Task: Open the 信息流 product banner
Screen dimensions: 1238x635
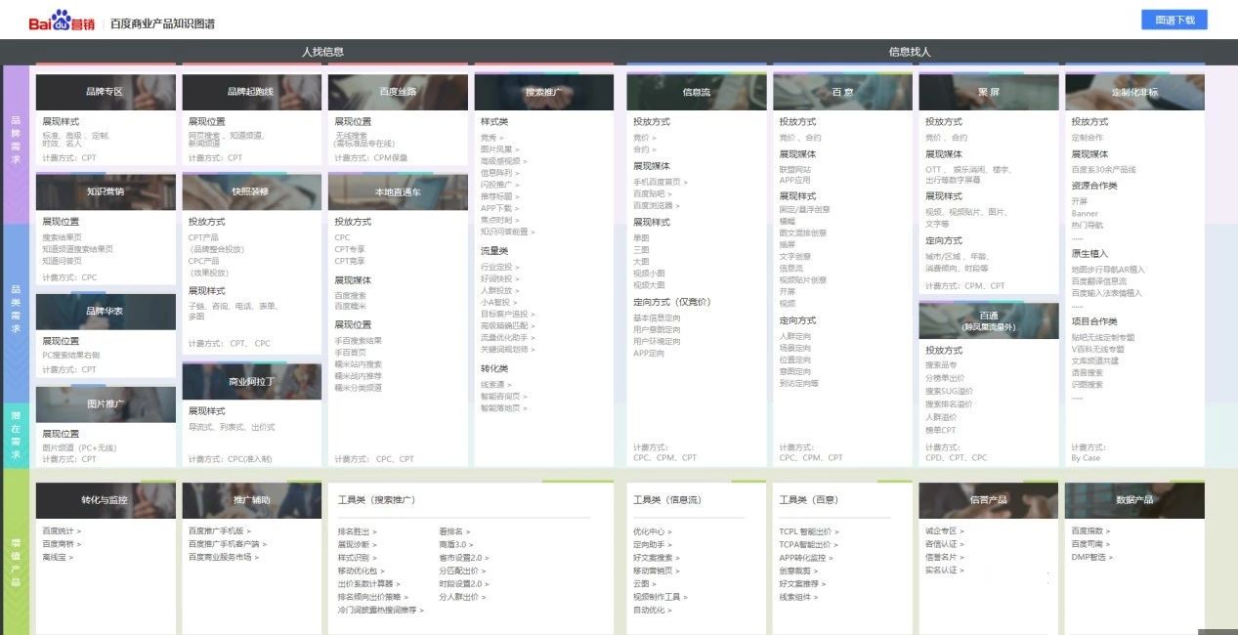Action: pyautogui.click(x=697, y=92)
